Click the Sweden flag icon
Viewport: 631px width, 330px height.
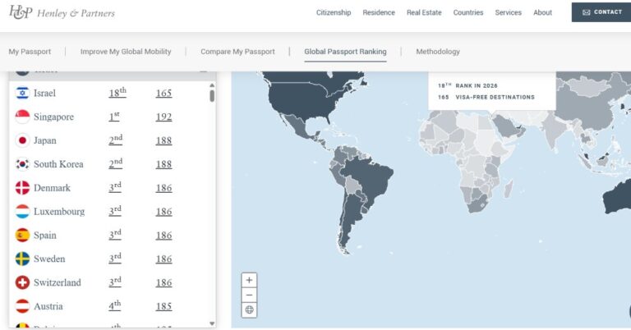22,259
